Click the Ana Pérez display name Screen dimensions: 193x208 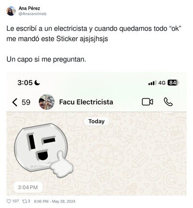point(29,8)
